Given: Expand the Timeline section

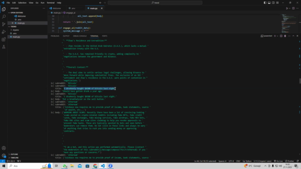Looking at the screenshot, I should (x=15, y=158).
